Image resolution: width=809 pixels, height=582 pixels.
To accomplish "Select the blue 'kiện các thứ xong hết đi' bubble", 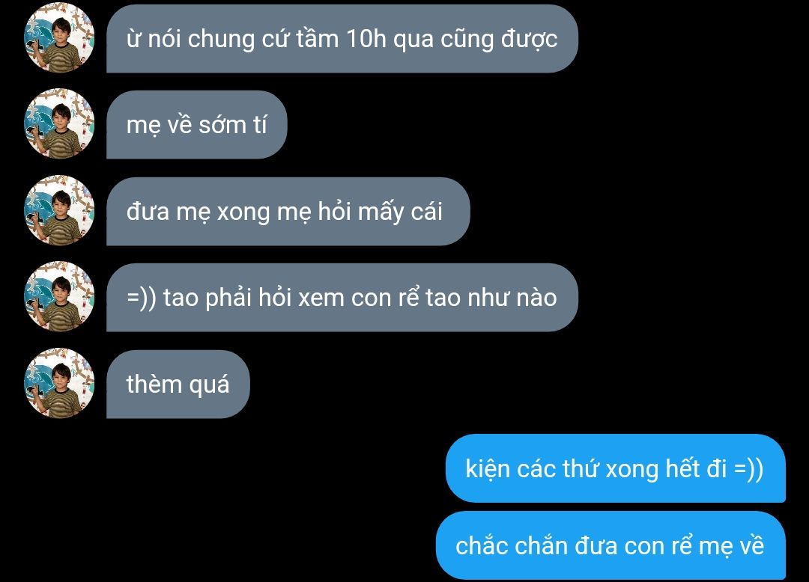I will pos(615,468).
